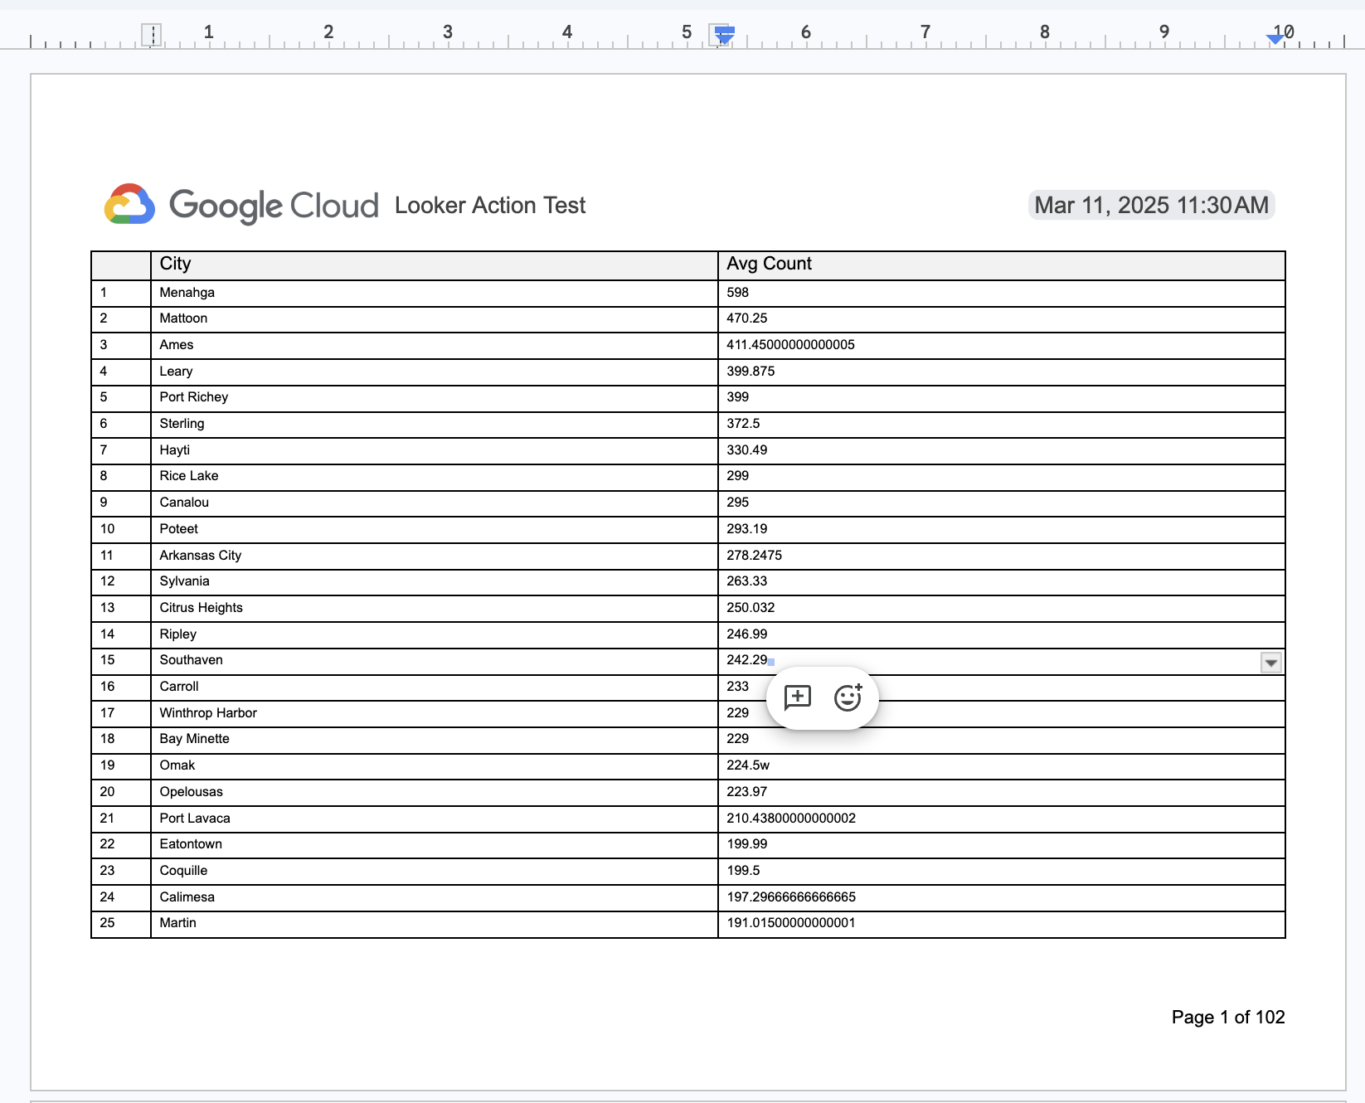The height and width of the screenshot is (1103, 1365).
Task: Click the Ripley city cell
Action: click(x=434, y=634)
